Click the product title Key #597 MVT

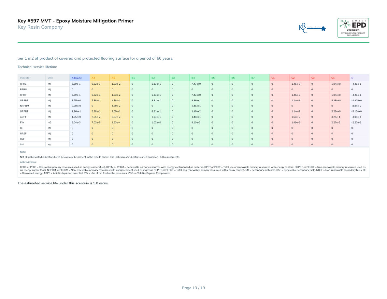click(75, 21)
